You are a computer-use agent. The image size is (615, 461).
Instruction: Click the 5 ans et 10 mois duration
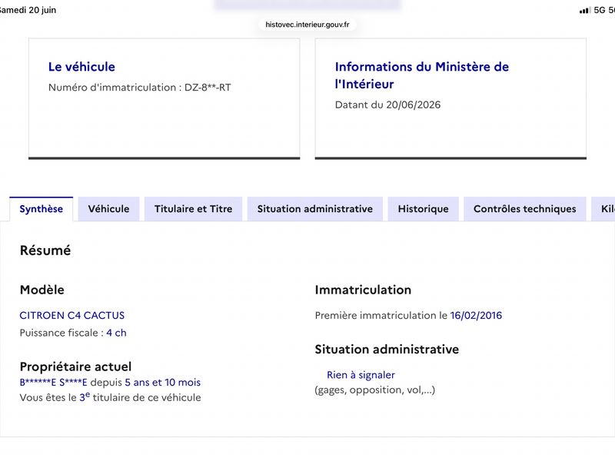click(x=163, y=382)
